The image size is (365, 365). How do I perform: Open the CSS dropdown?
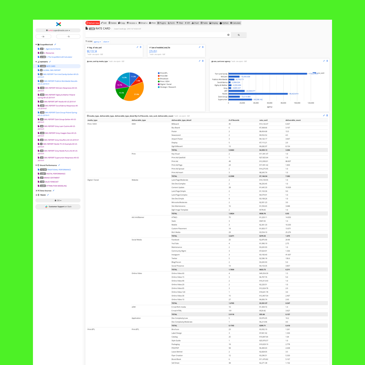(x=58, y=201)
